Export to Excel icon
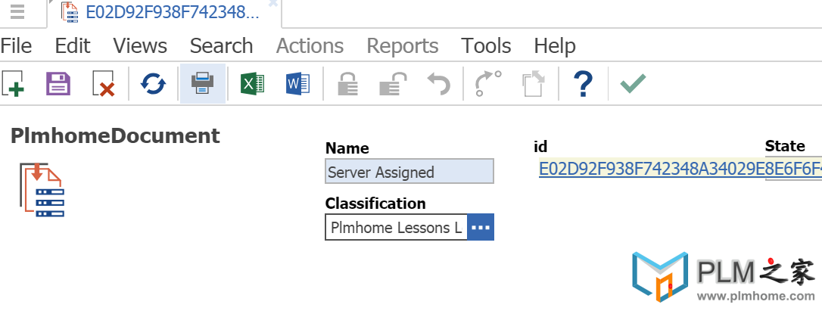 click(x=252, y=83)
